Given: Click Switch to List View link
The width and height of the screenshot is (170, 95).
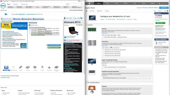Looking at the screenshot, I should click(7, 21).
